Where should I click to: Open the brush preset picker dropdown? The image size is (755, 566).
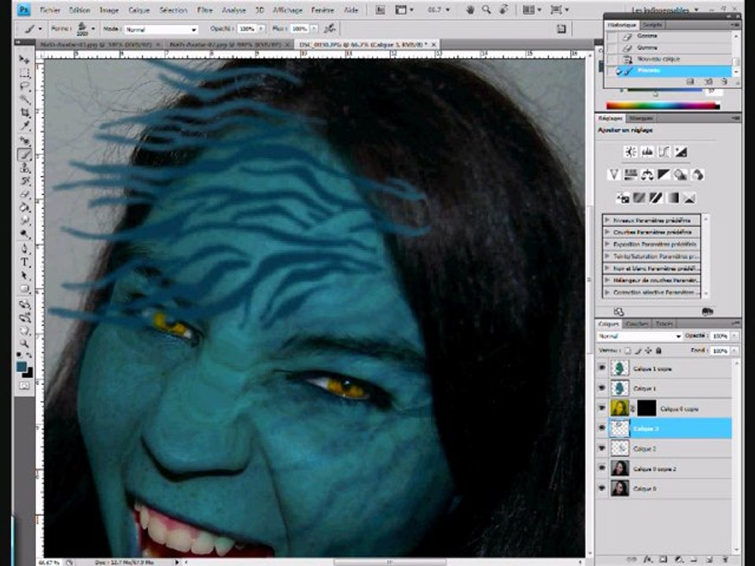[93, 29]
